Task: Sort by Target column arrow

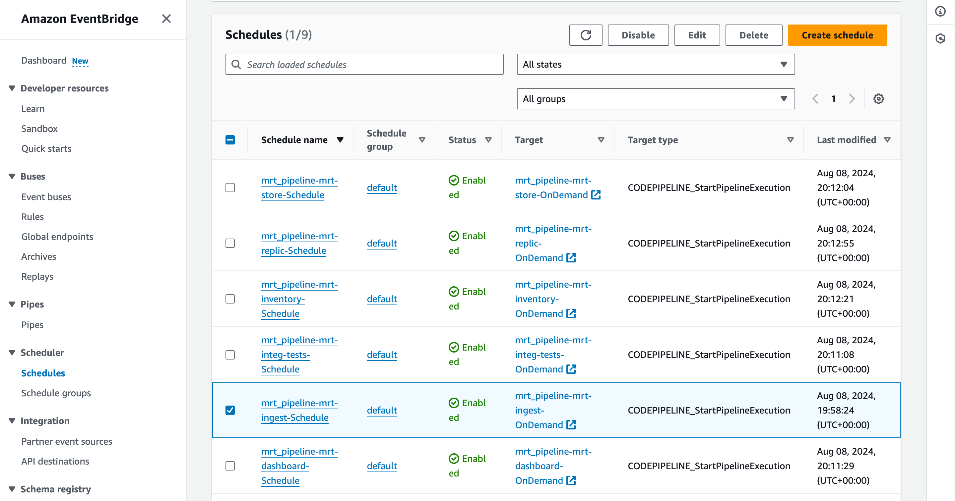Action: tap(601, 140)
